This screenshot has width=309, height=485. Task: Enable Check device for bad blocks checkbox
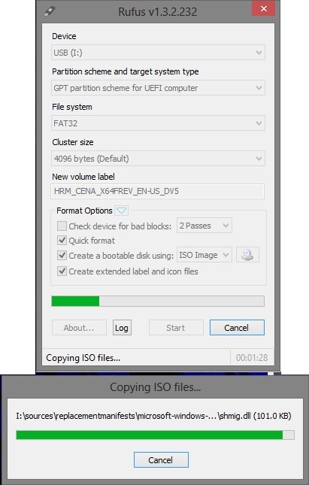click(62, 226)
